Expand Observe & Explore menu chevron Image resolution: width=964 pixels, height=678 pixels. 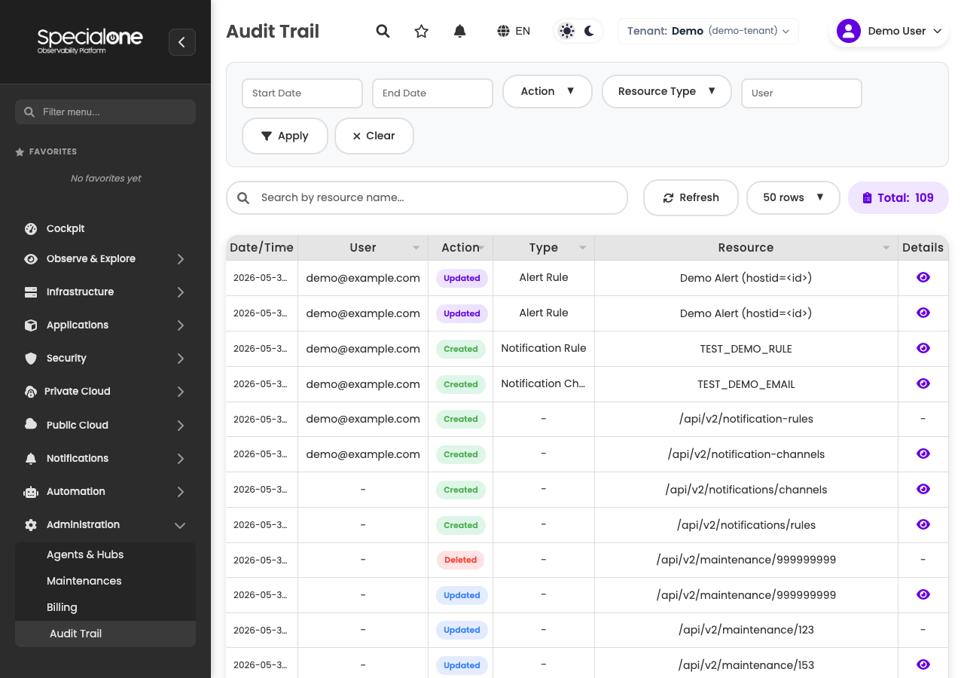pos(181,258)
